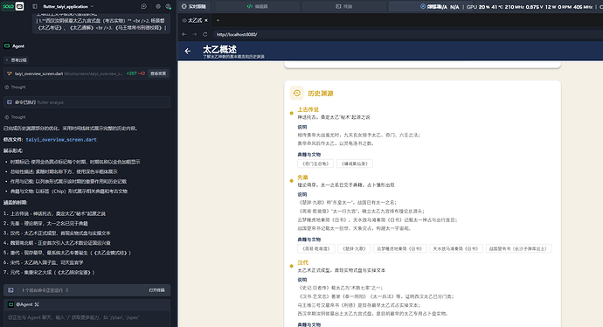Click the 云梦睡虎地秦简《日书》 chip
603x327 pixels.
[400, 248]
